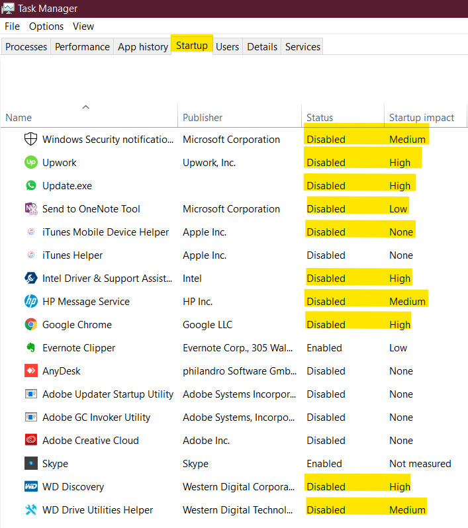Click 'Enabled' status of Evernote Clipper
This screenshot has height=528, width=468.
(x=324, y=348)
